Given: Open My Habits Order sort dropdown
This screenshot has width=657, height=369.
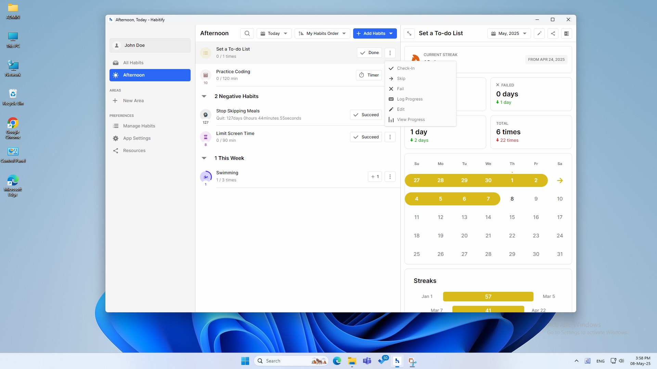Looking at the screenshot, I should coord(322,33).
